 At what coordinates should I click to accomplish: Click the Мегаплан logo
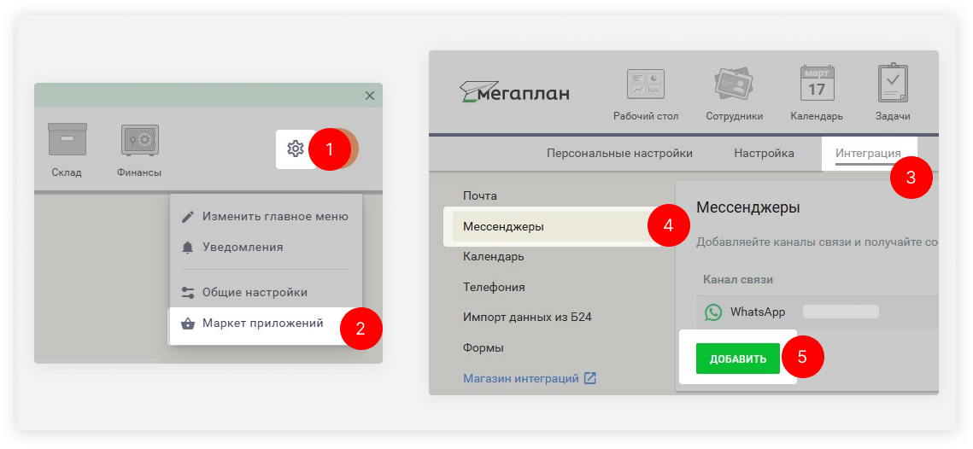coord(514,92)
